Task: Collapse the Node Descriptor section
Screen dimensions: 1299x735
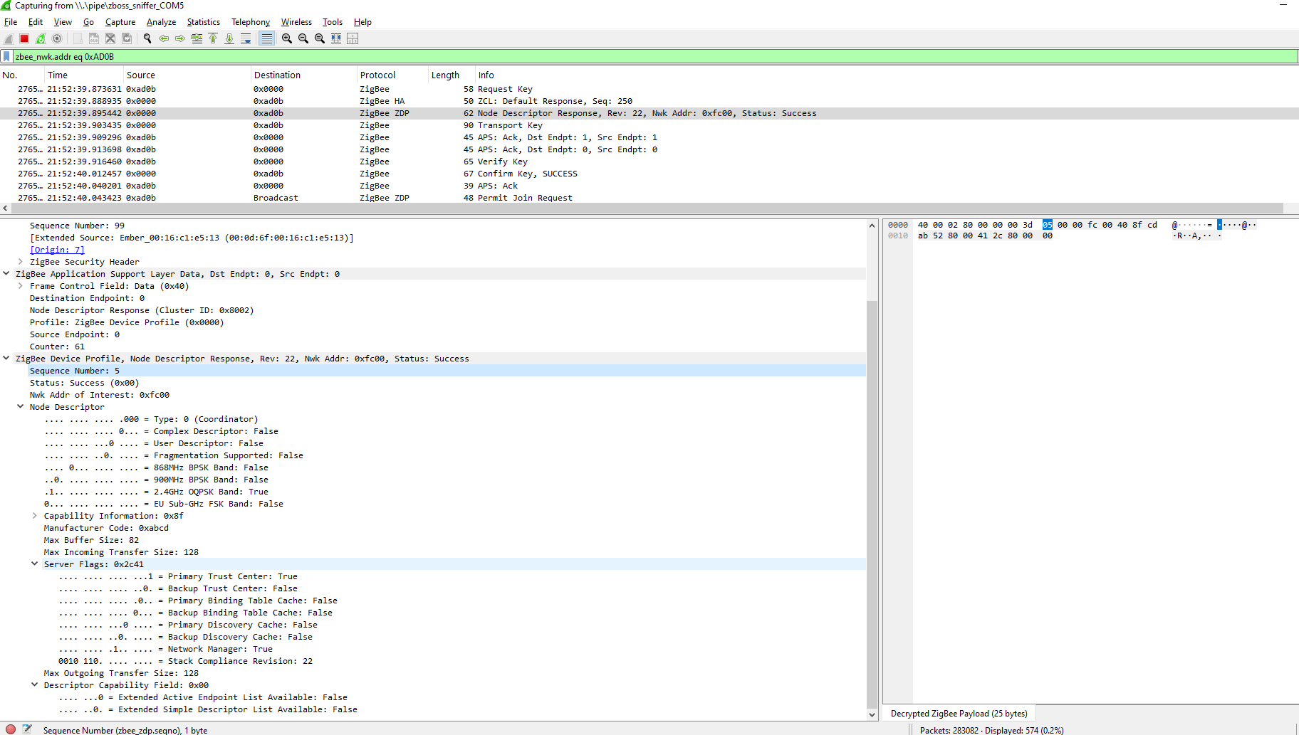Action: (21, 407)
